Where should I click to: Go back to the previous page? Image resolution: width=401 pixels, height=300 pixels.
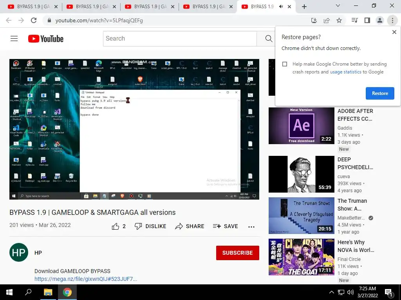(x=9, y=20)
